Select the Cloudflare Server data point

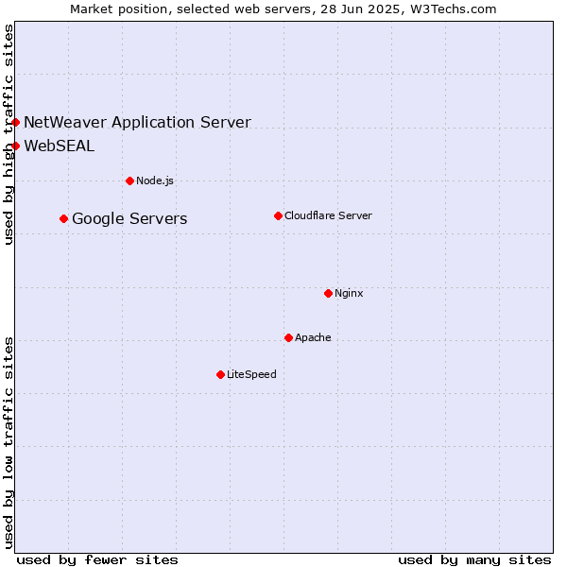(278, 215)
